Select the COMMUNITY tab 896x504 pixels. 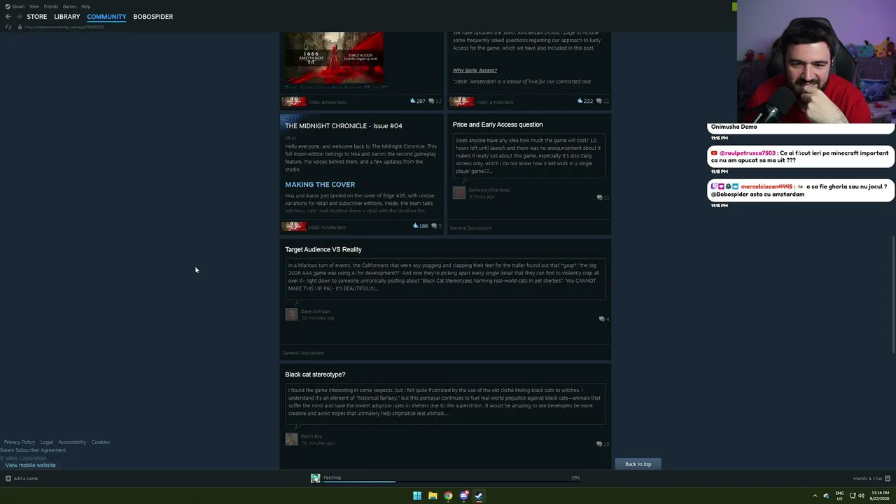point(106,17)
